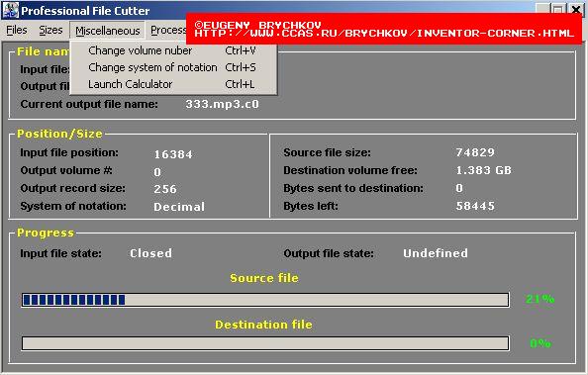Maximize the Professional File Cutter window
588x375 pixels.
[558, 9]
